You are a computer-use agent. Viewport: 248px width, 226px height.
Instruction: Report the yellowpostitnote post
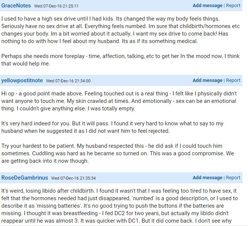233,80
